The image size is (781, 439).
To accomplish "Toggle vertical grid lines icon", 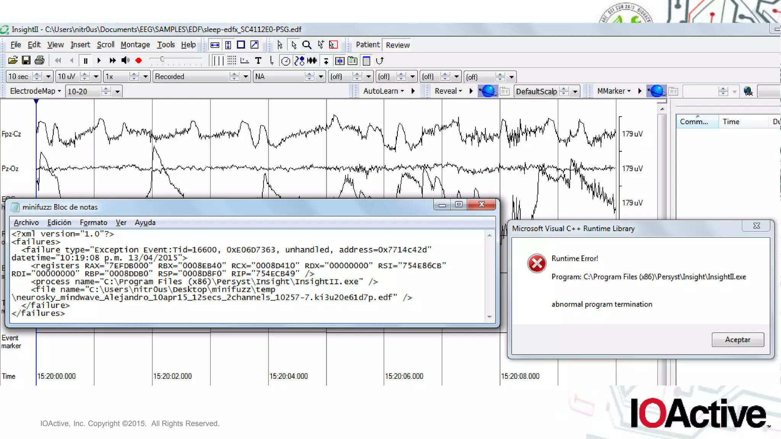I will coord(218,61).
